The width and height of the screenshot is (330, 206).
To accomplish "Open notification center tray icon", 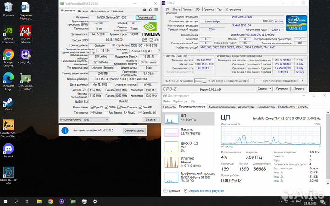I will click(x=323, y=202).
